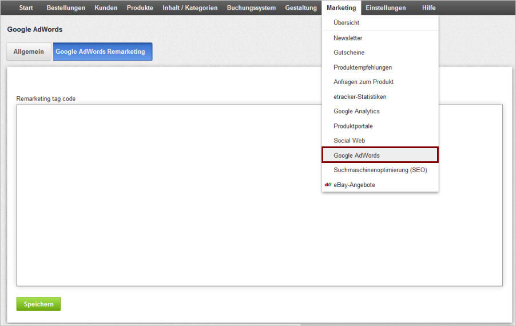
Task: Open the Gestaltung menu
Action: (301, 7)
